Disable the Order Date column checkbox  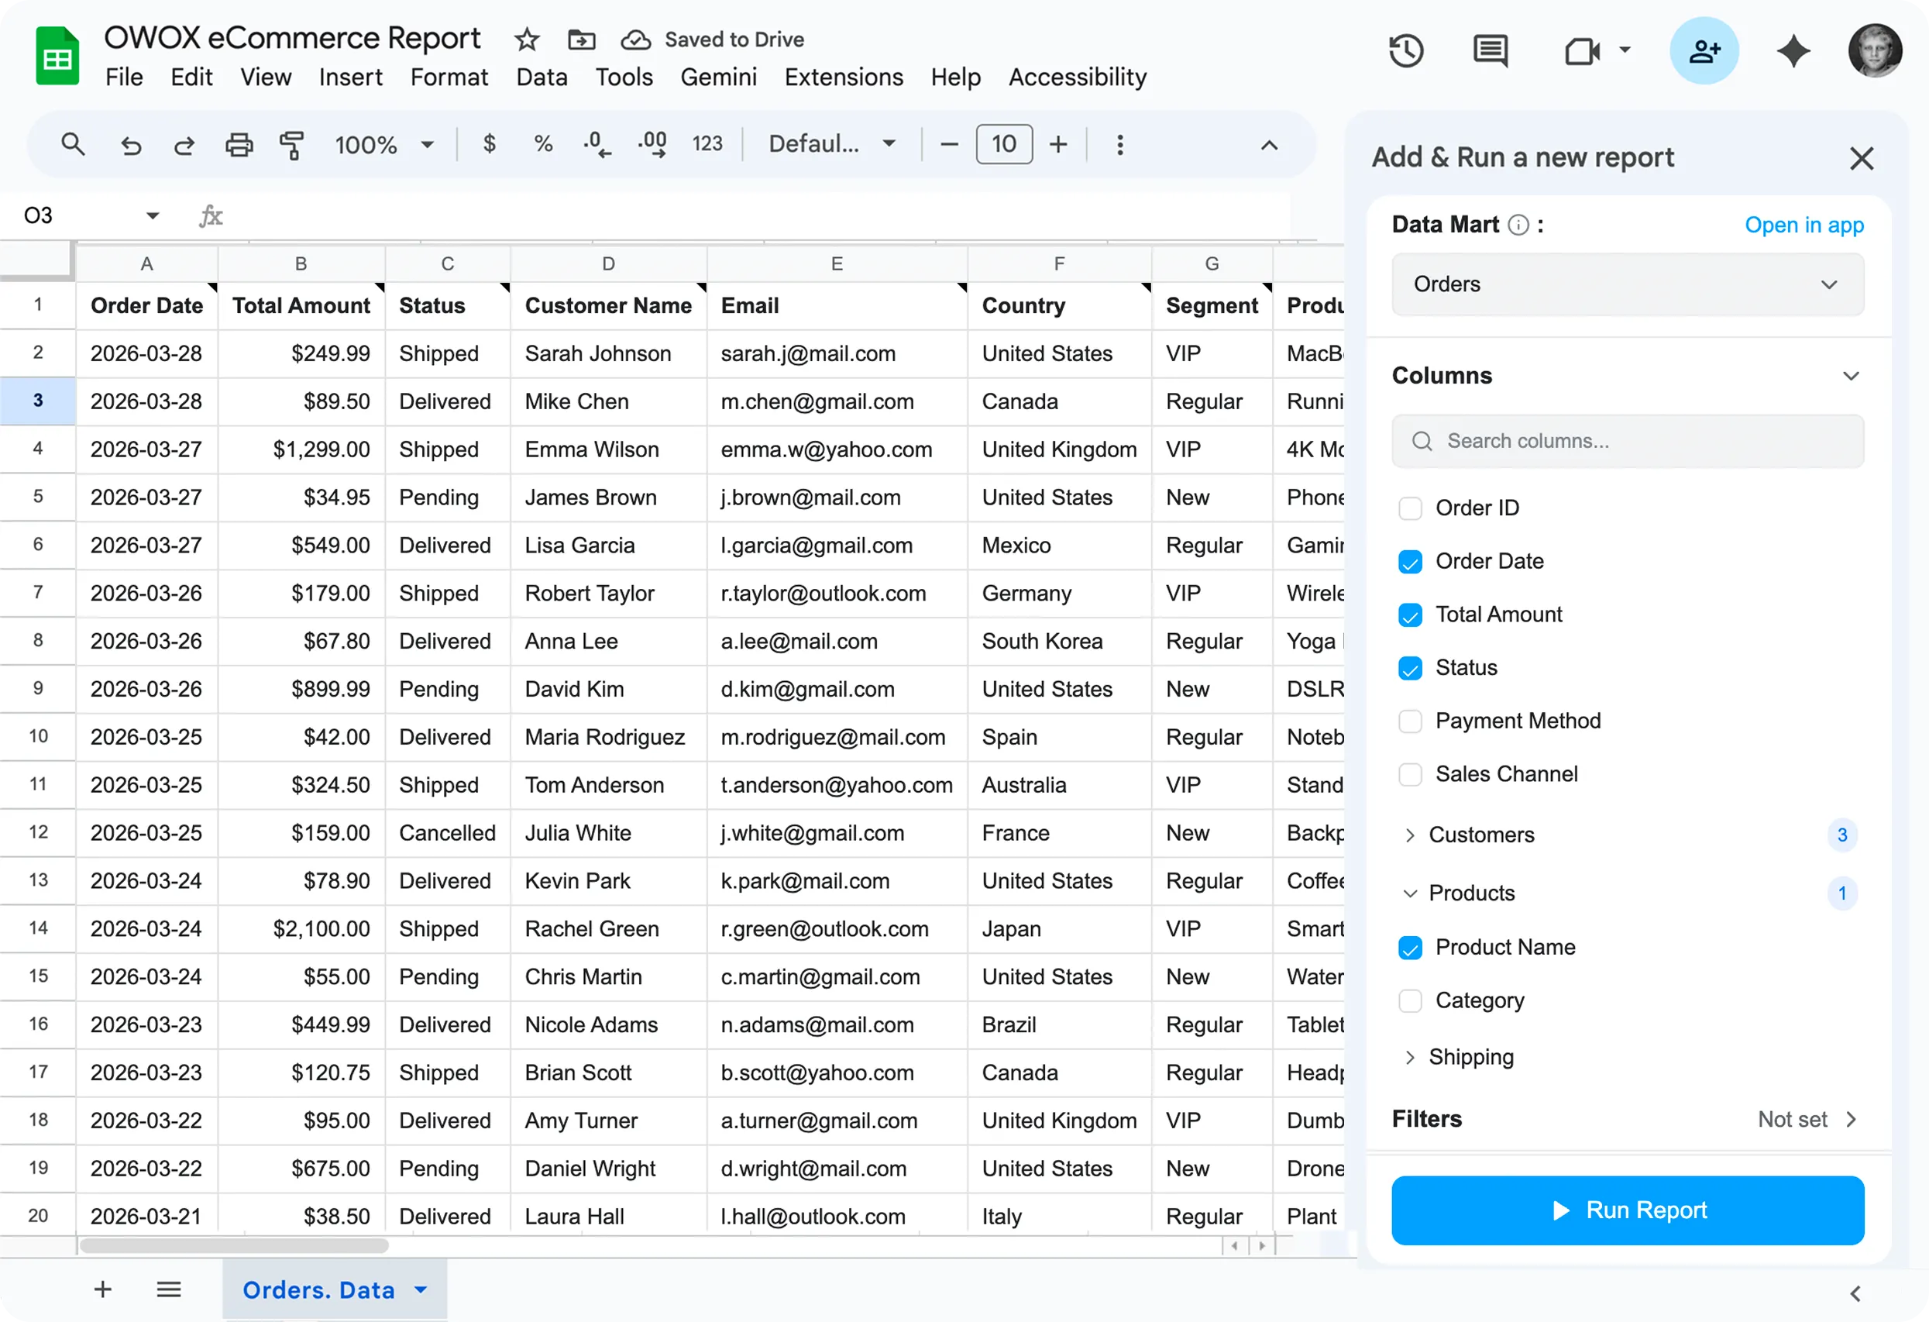coord(1409,561)
